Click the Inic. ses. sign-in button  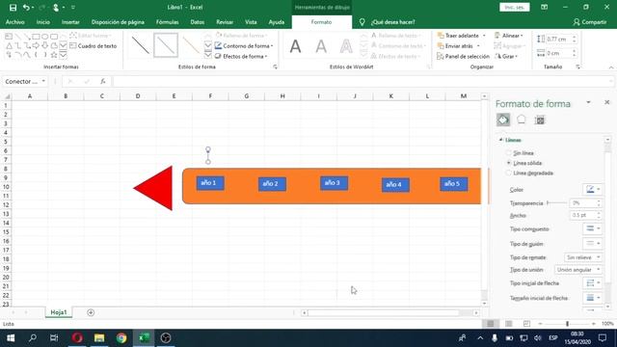pyautogui.click(x=514, y=8)
